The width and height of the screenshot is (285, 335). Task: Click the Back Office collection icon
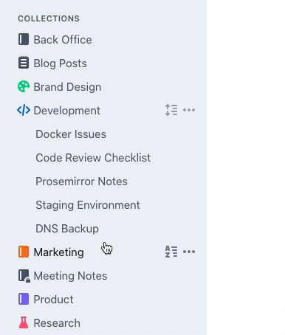24,39
